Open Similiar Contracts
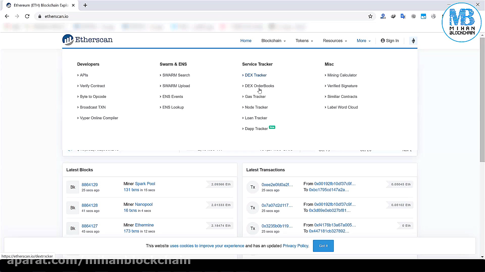Screen dimensions: 485x272 (x=342, y=96)
